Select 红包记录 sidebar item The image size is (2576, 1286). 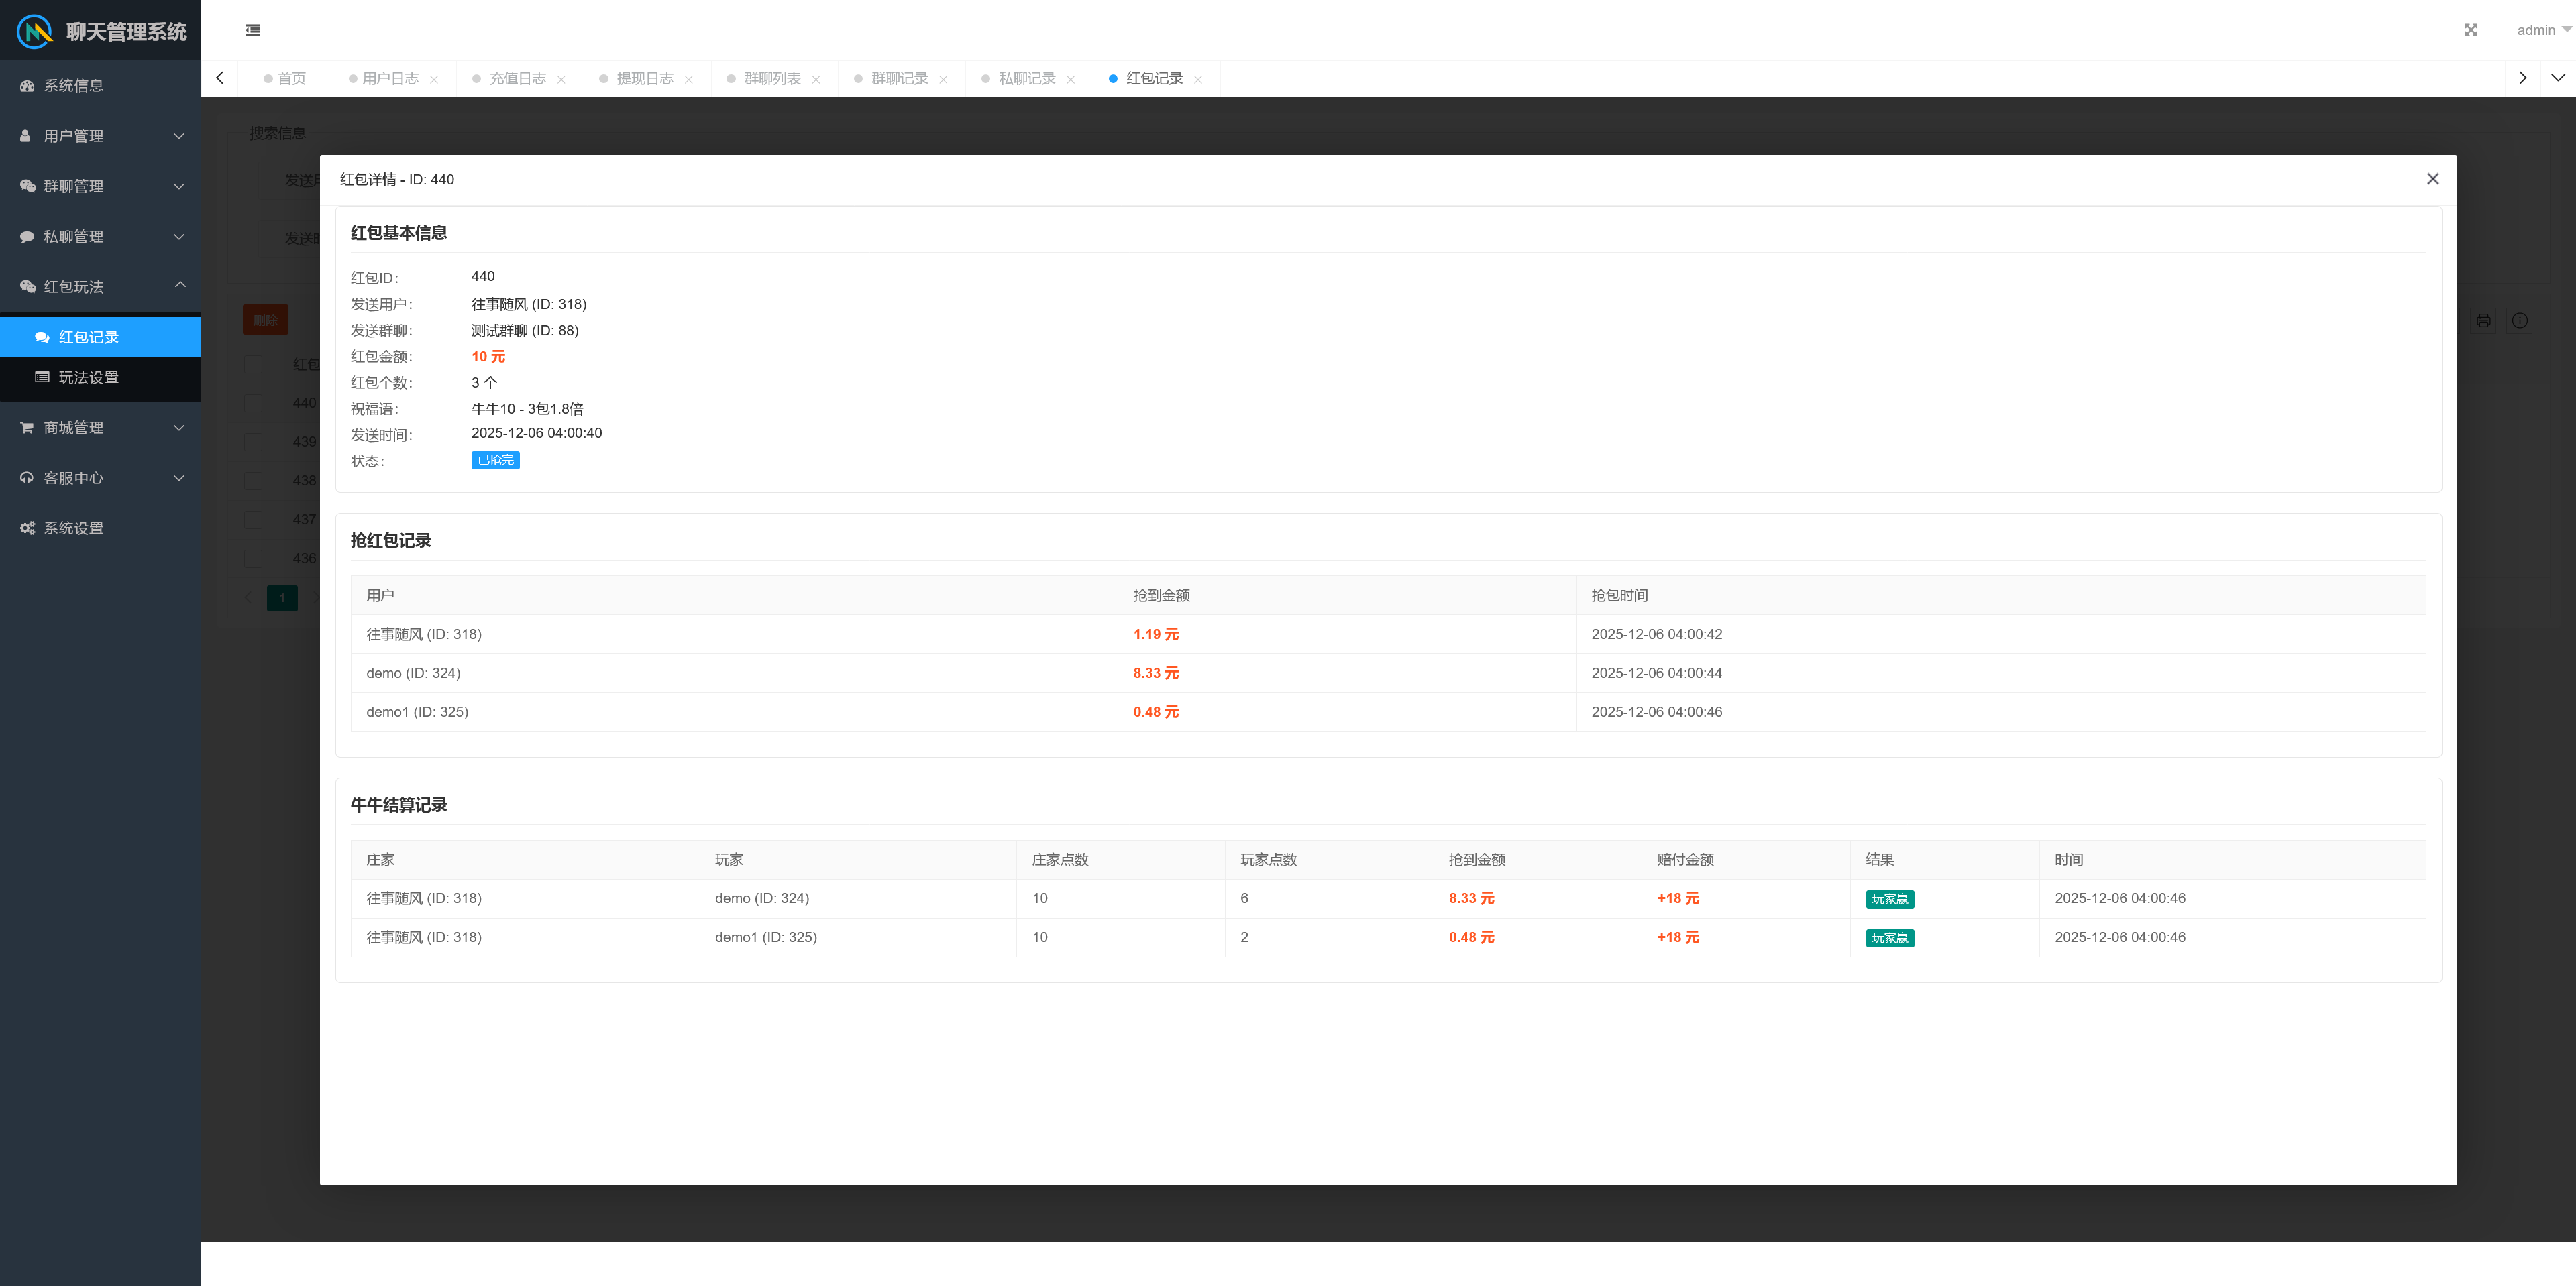[x=88, y=337]
